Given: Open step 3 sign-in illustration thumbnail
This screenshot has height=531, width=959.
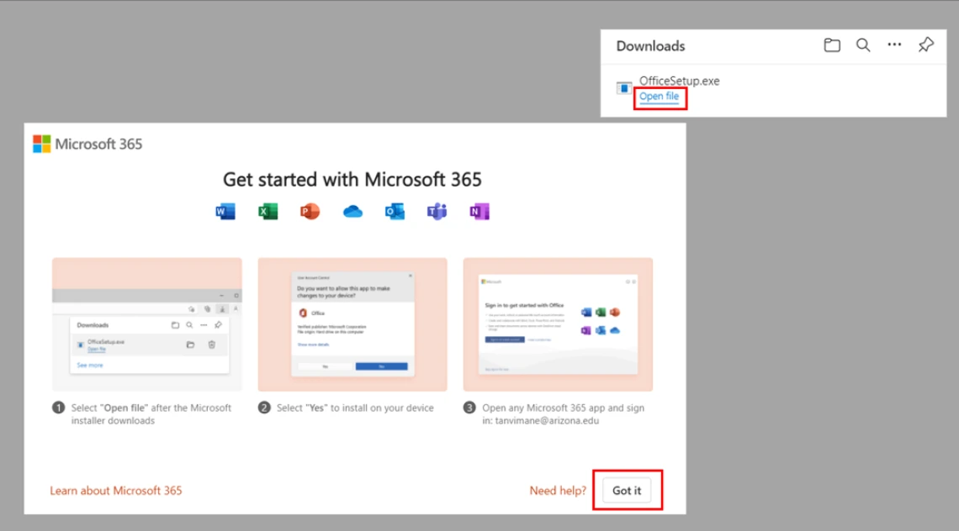Looking at the screenshot, I should click(x=558, y=324).
